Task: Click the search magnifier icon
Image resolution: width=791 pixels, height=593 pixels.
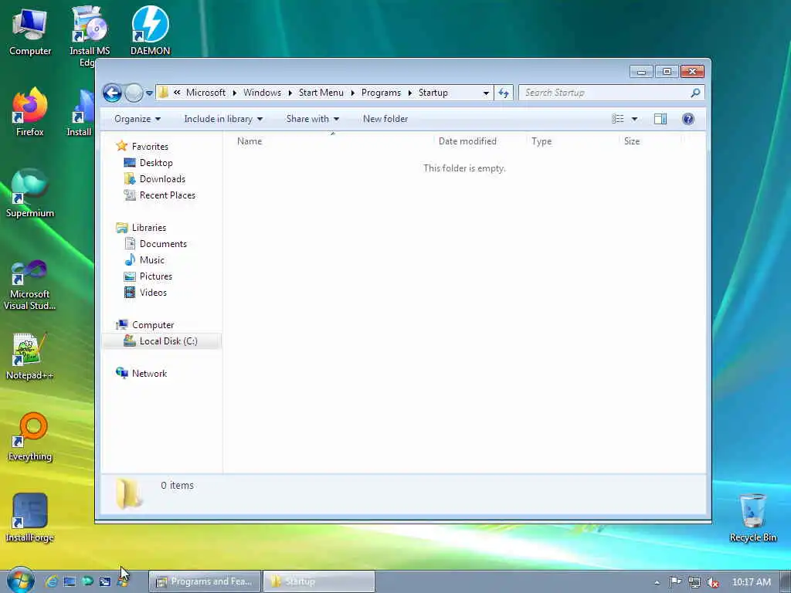Action: click(x=695, y=93)
